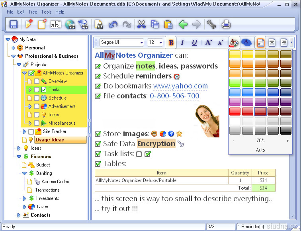301x231 pixels.
Task: Click the 0-800-506-700 phone link
Action: [x=174, y=96]
